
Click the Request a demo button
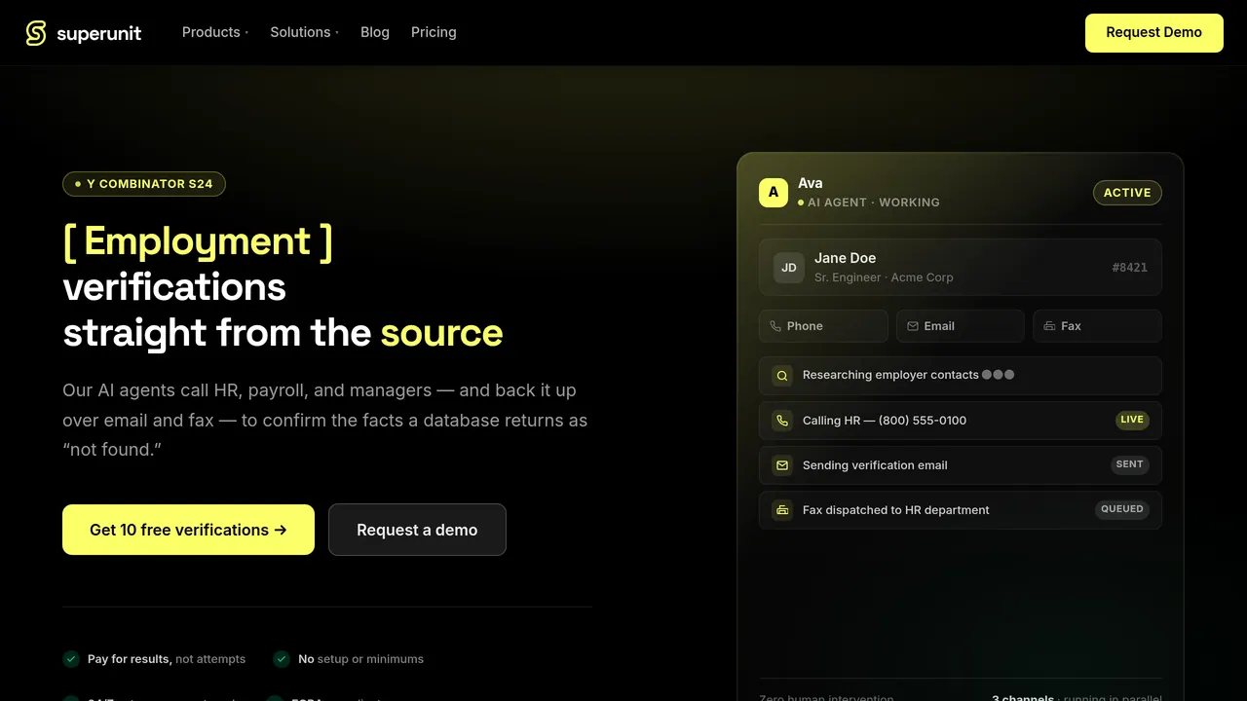pos(417,530)
